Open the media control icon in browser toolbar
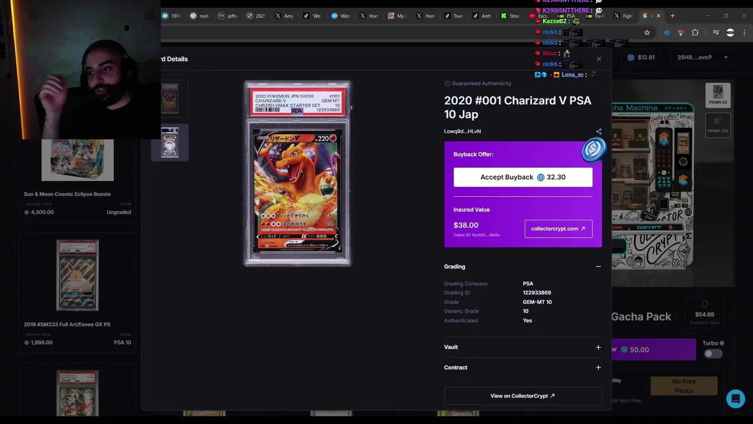The width and height of the screenshot is (753, 424). coord(716,32)
